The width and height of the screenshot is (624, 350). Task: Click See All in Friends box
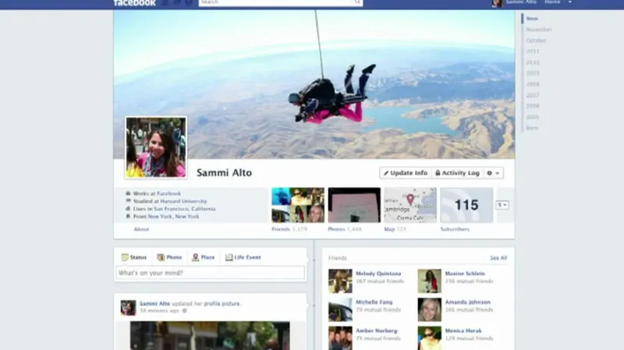[x=498, y=258]
